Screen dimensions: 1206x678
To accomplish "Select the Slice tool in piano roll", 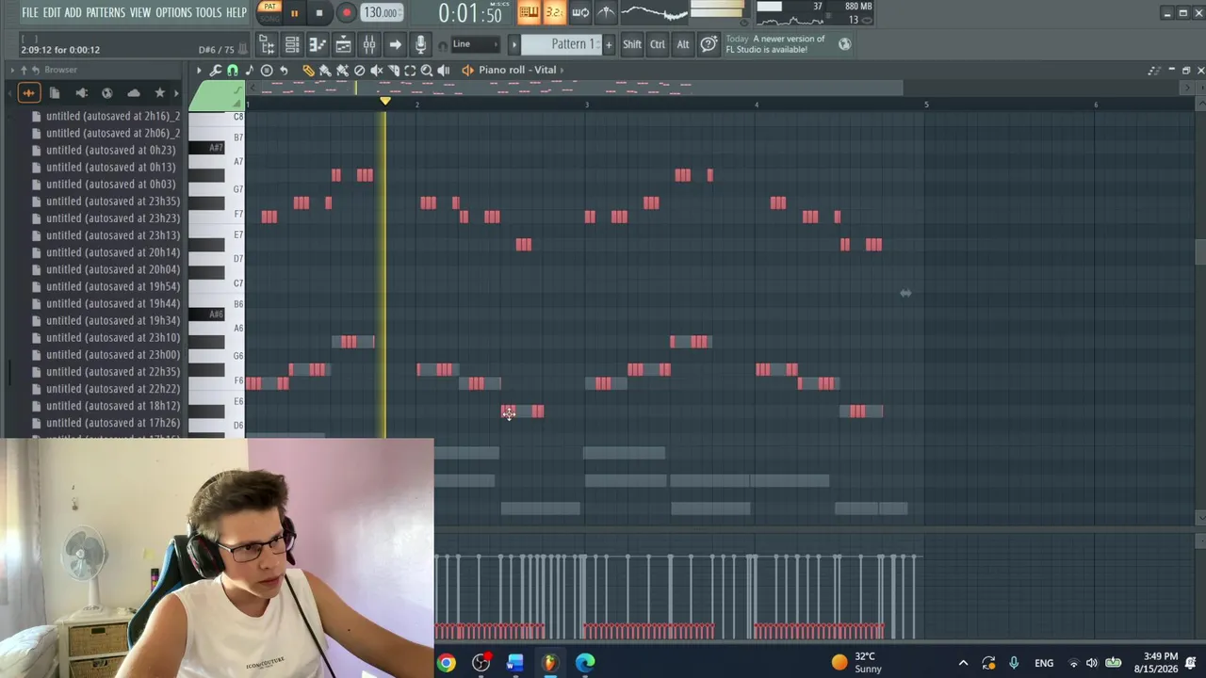I will (393, 70).
